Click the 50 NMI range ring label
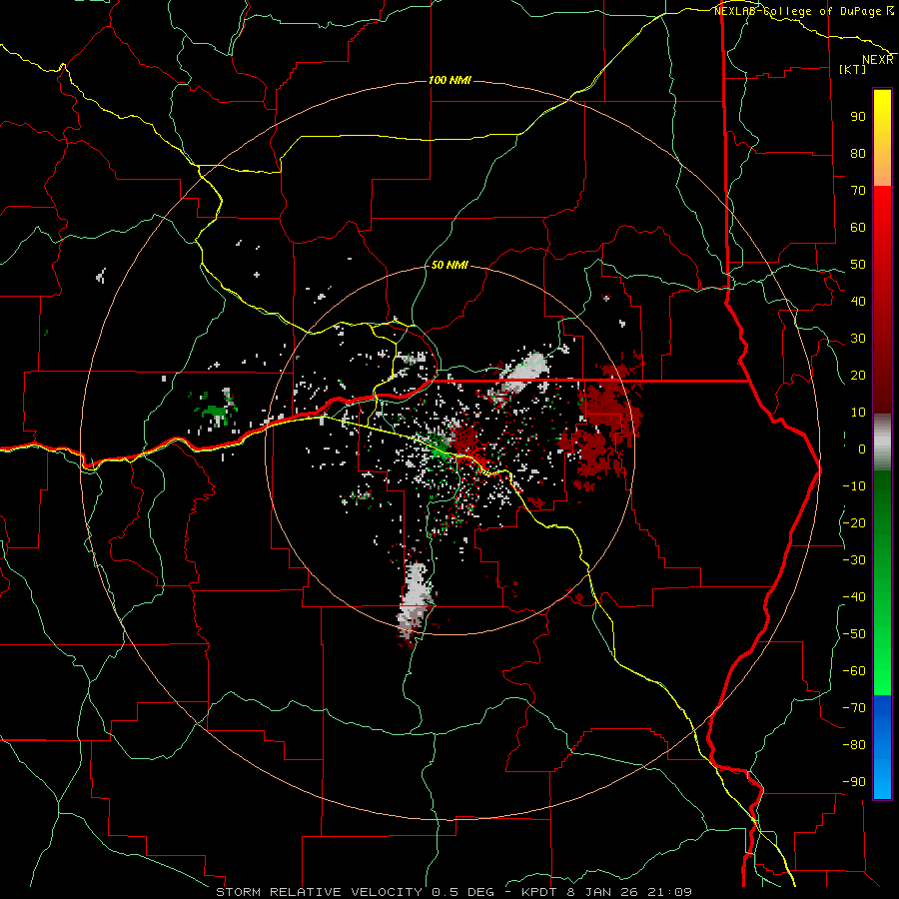Viewport: 899px width, 899px height. coord(450,265)
